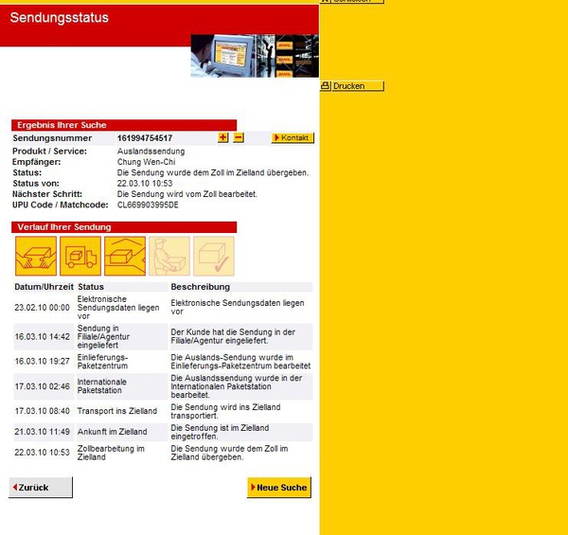The width and height of the screenshot is (568, 535).
Task: Click the 21.03.10 11:49 date cell
Action: click(42, 432)
